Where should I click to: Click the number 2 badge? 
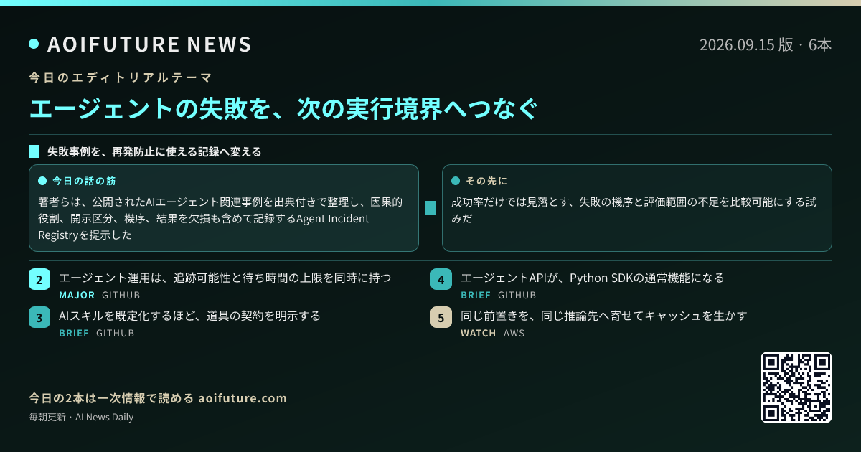[x=39, y=279]
